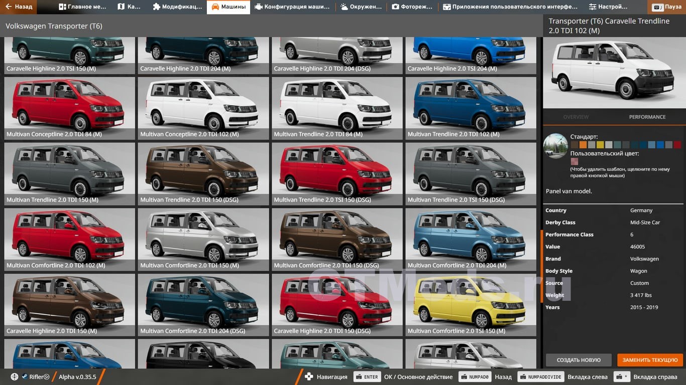This screenshot has width=686, height=385.
Task: Click the 'Panel van model.' description text
Action: 569,191
